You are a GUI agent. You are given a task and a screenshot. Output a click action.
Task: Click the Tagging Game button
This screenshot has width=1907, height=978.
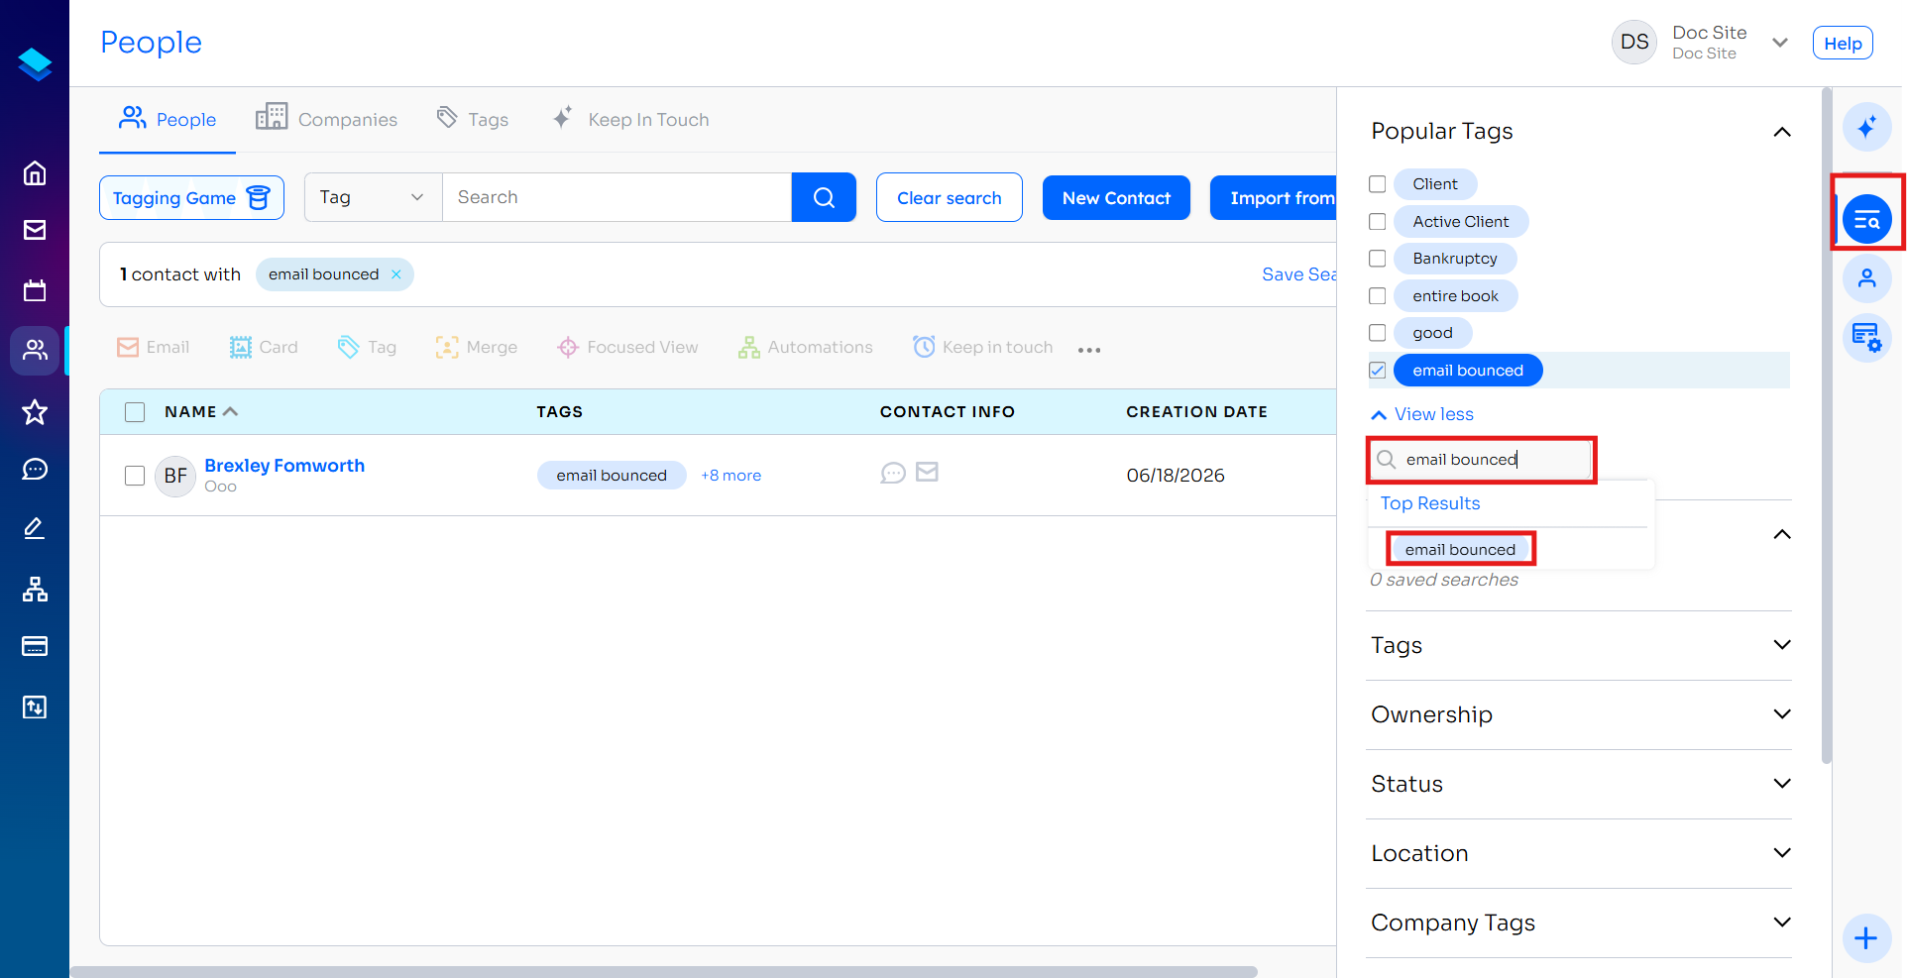point(191,197)
